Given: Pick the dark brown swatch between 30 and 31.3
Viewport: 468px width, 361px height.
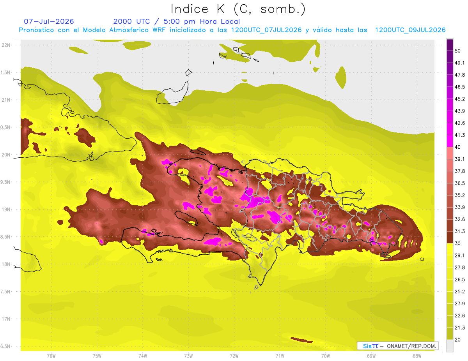Looking at the screenshot, I should (x=450, y=237).
